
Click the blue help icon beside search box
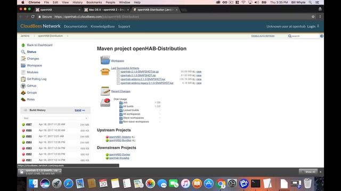pos(322,36)
